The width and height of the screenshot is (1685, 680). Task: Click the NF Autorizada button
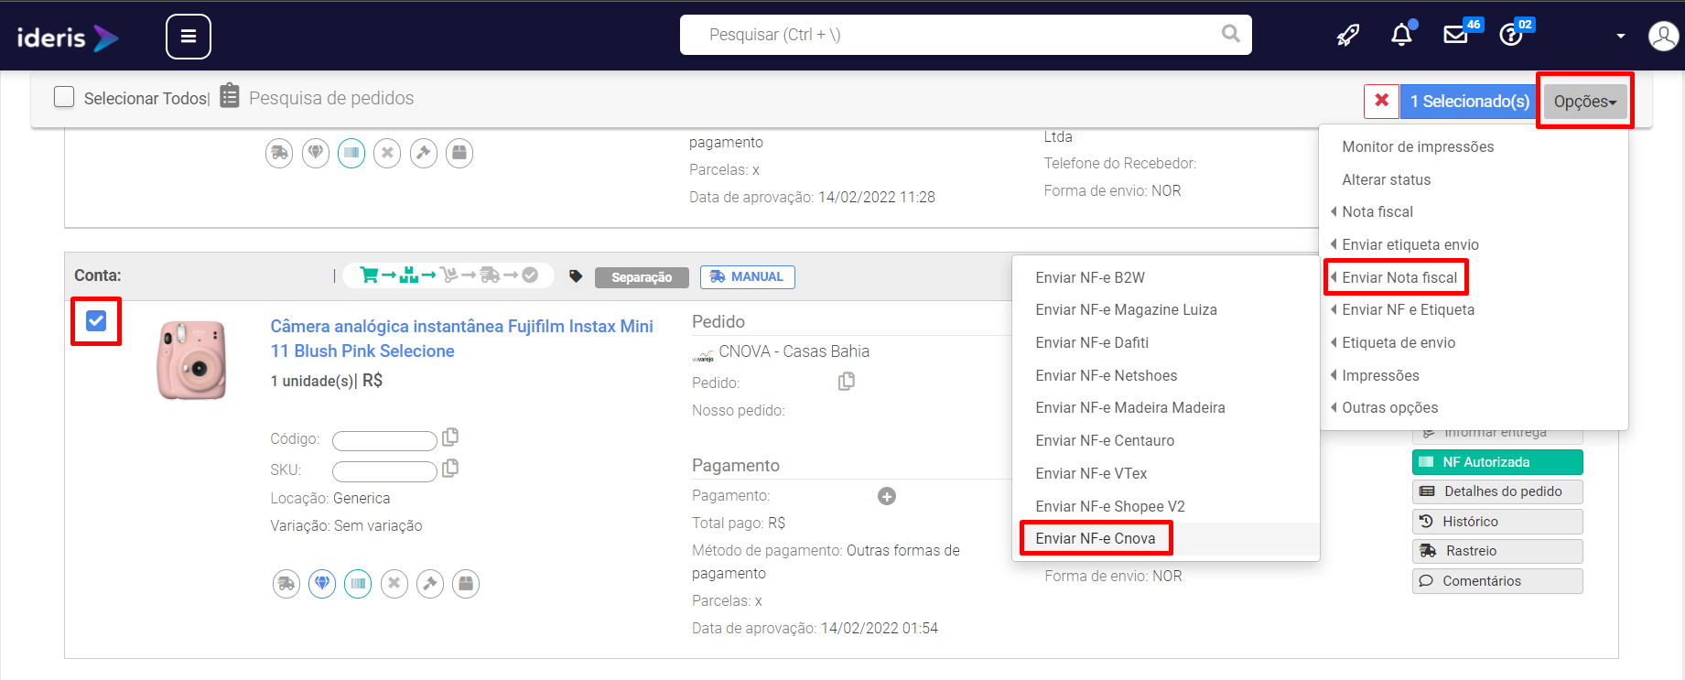pyautogui.click(x=1497, y=462)
